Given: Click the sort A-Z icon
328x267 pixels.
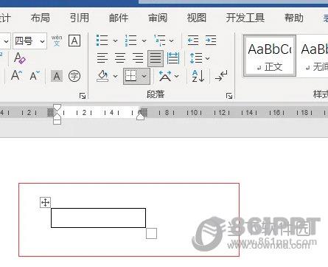Looking at the screenshot, I should [x=198, y=76].
